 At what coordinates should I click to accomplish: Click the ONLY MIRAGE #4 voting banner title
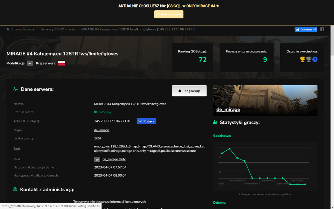click(193, 6)
